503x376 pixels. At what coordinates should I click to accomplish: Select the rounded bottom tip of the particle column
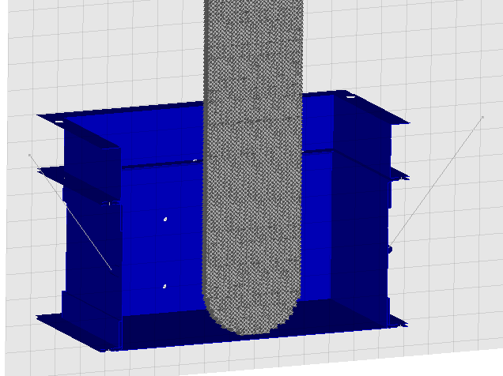[251, 315]
